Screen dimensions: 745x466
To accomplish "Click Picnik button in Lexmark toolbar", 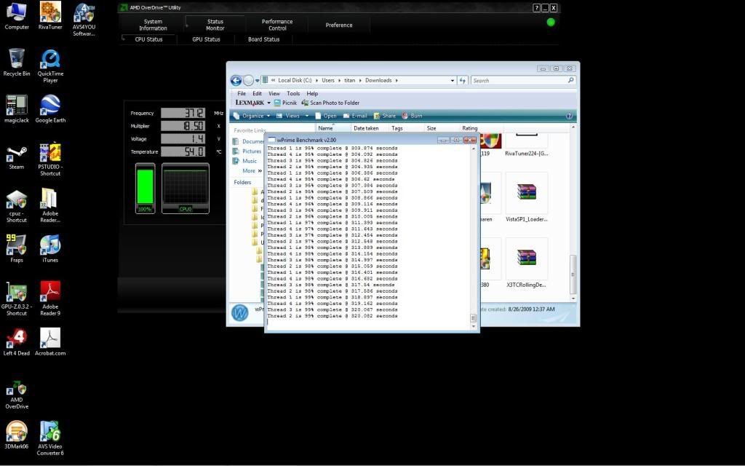I will pyautogui.click(x=285, y=103).
